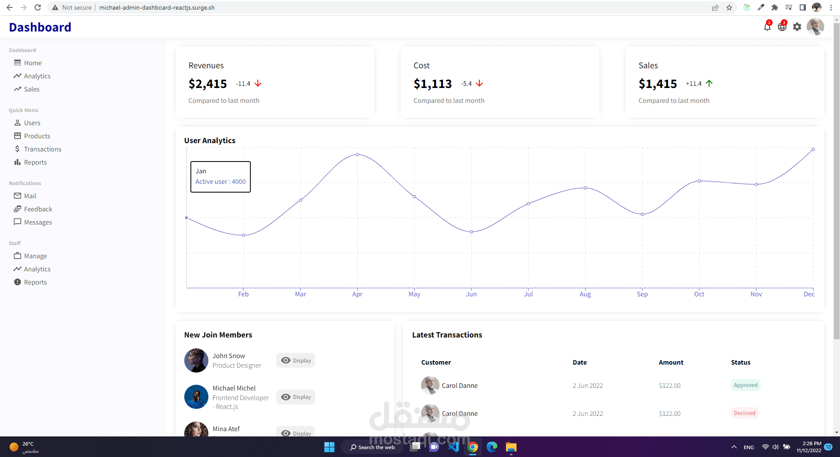The image size is (840, 457).
Task: Open Reports via the bar chart icon
Action: (x=18, y=162)
